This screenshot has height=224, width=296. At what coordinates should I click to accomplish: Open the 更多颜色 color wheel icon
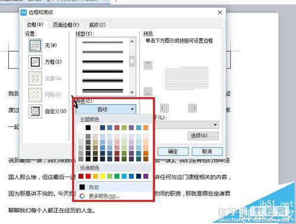pos(82,196)
